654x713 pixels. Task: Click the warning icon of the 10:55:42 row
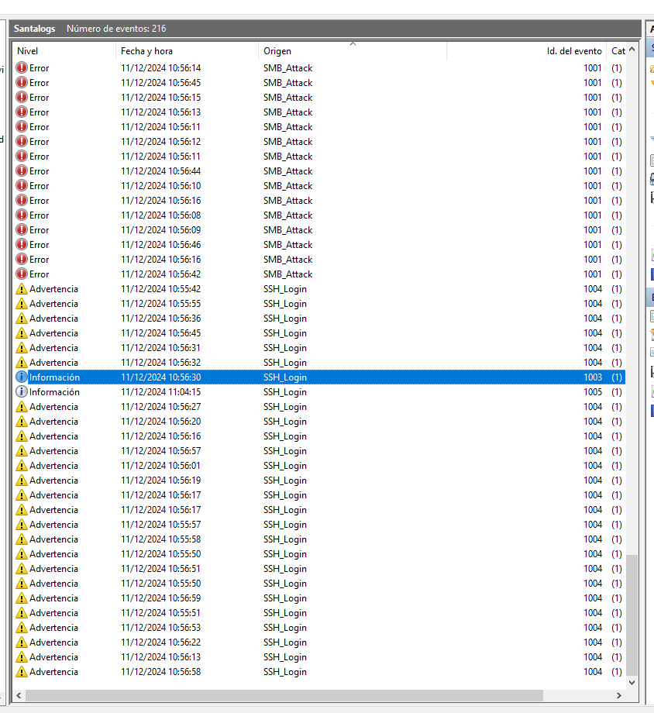(x=22, y=289)
